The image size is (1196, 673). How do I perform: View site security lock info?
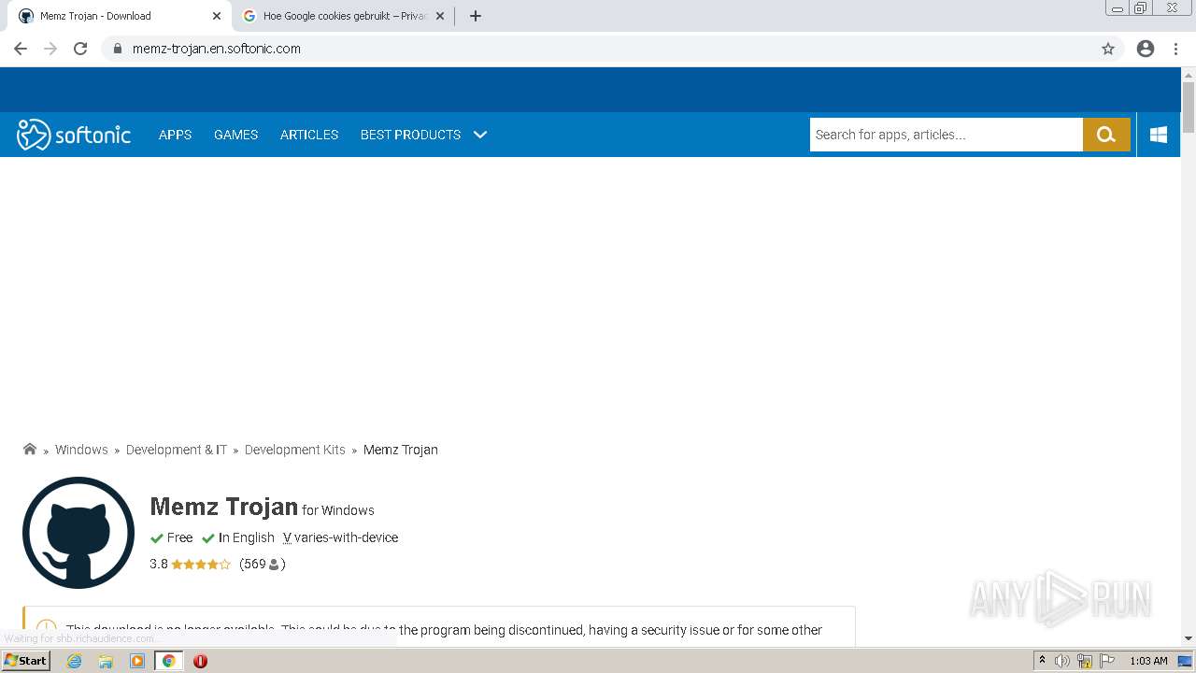[118, 49]
